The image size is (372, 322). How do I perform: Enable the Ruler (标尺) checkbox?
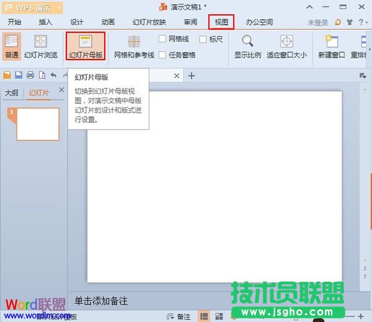pos(203,39)
